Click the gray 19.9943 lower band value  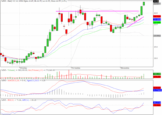tap(157, 36)
